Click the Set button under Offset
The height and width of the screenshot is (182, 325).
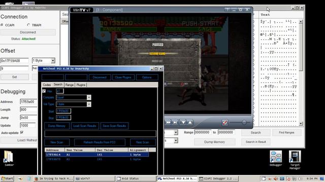15,77
